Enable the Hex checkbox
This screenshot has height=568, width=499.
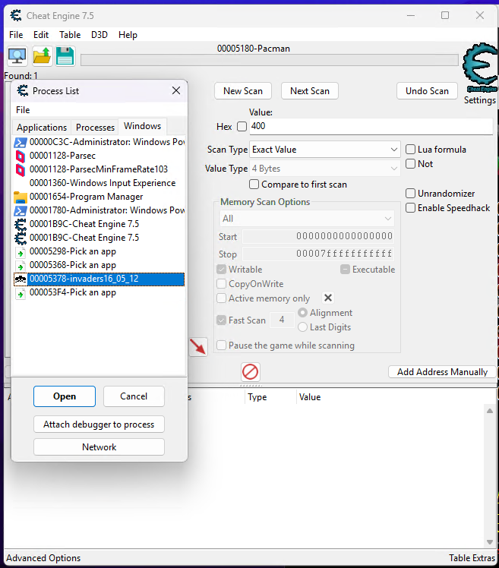(x=242, y=127)
